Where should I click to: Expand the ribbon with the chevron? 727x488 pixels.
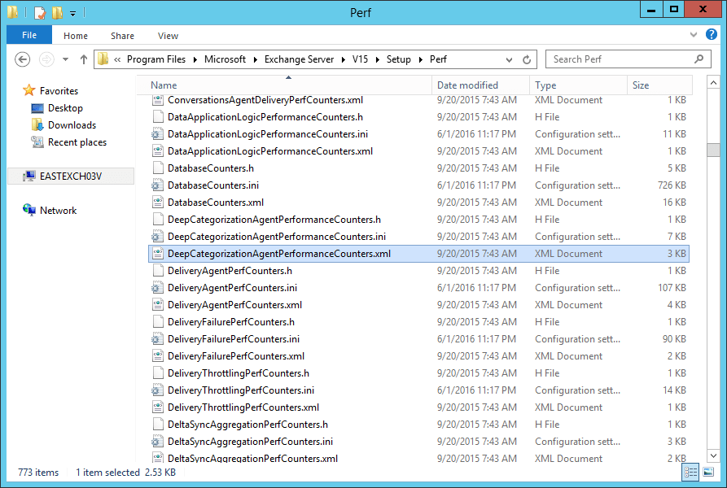pos(694,34)
